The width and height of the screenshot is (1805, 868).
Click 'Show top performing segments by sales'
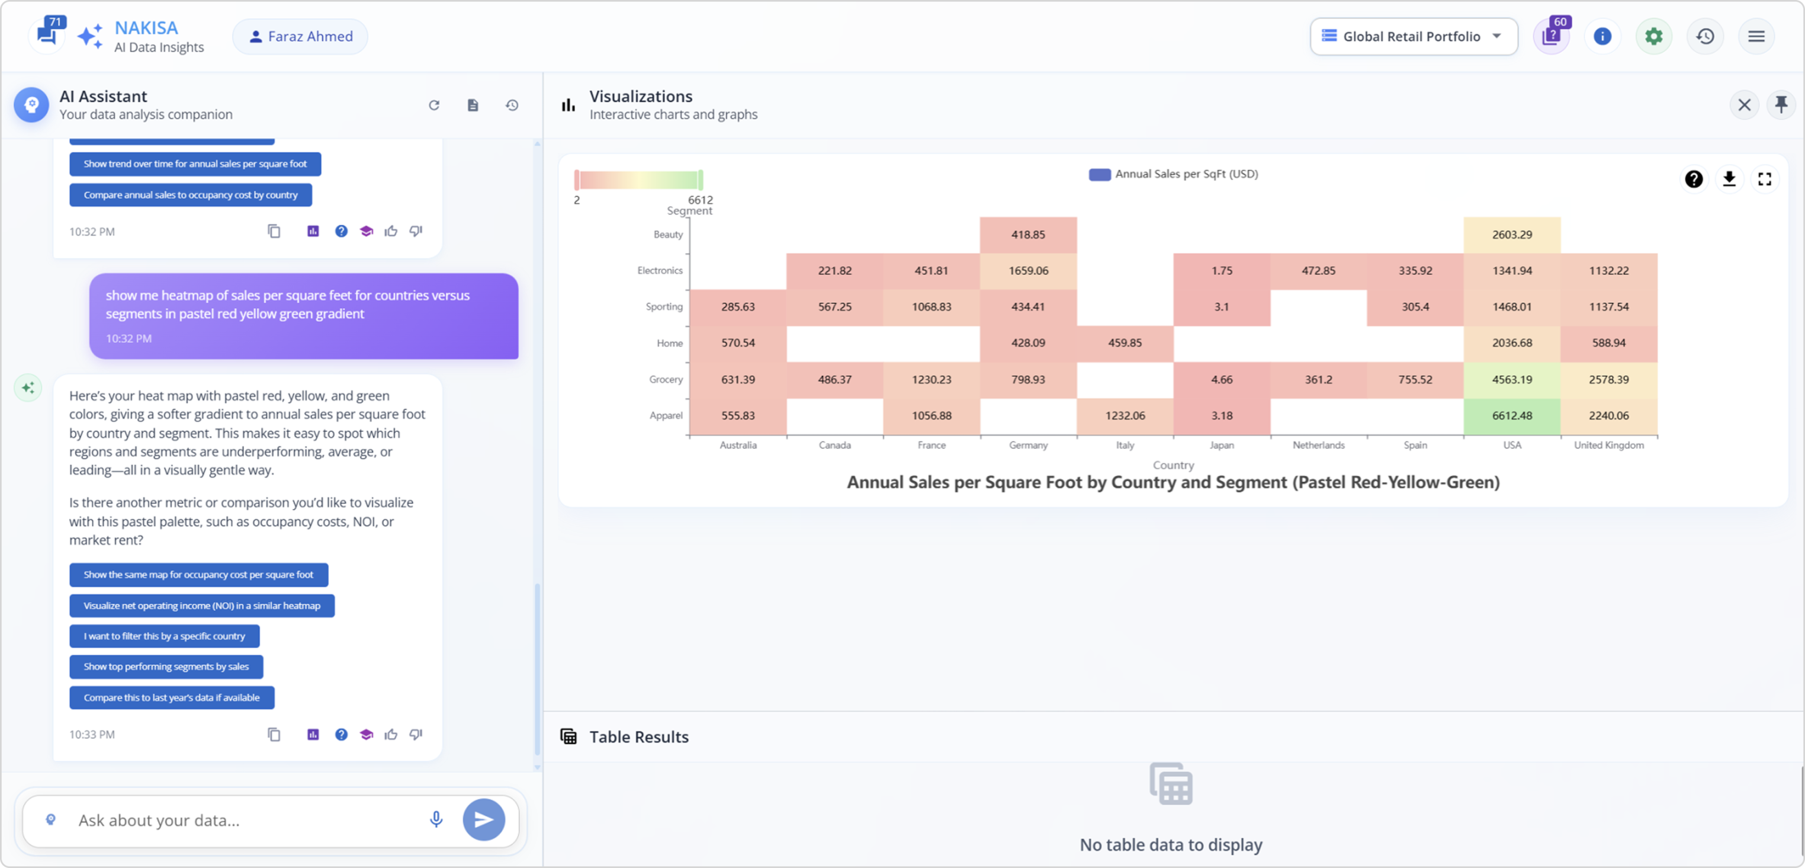click(x=166, y=667)
